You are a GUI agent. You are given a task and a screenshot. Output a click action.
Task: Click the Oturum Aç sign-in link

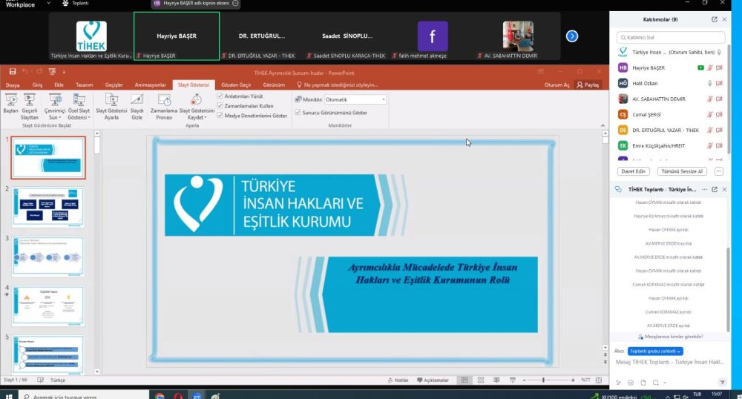[556, 85]
